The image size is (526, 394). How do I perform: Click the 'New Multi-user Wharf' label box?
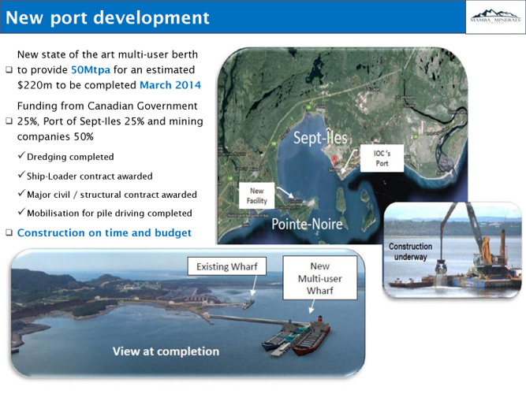pyautogui.click(x=320, y=278)
